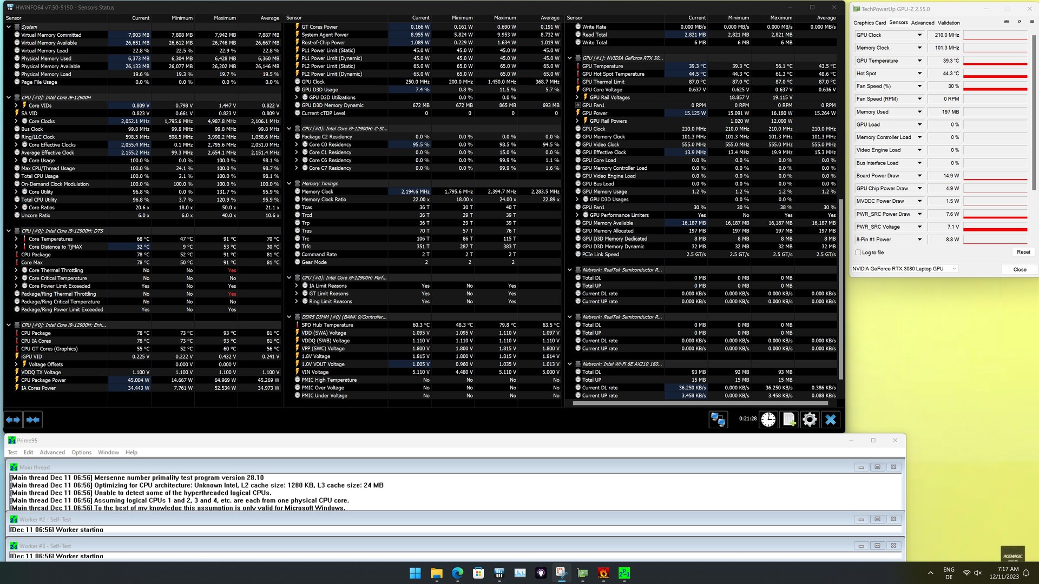The width and height of the screenshot is (1039, 584).
Task: Click GPU-Z refresh icon
Action: 1019,22
